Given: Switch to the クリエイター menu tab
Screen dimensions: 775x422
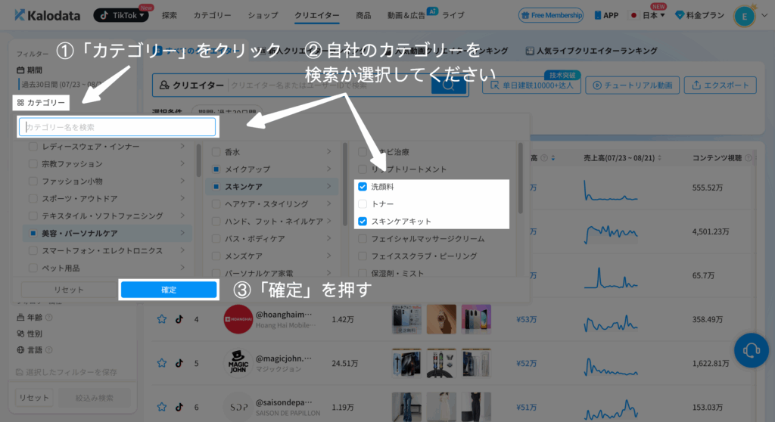Looking at the screenshot, I should click(x=317, y=15).
